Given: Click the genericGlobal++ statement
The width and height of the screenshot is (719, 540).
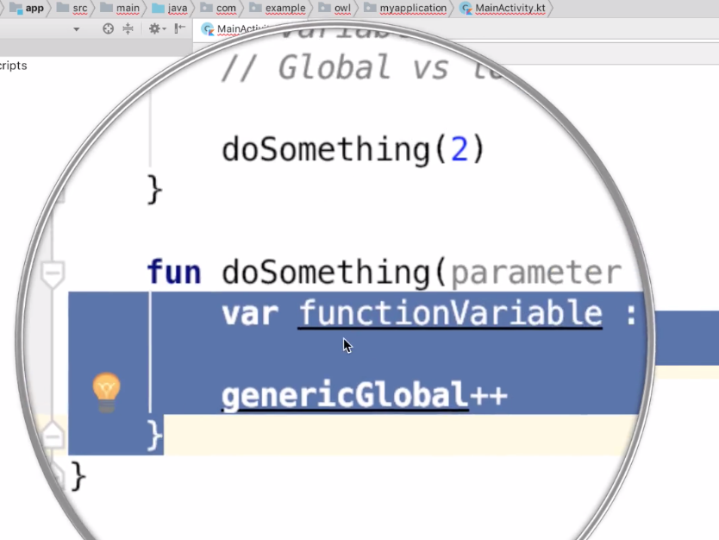Looking at the screenshot, I should (x=365, y=395).
